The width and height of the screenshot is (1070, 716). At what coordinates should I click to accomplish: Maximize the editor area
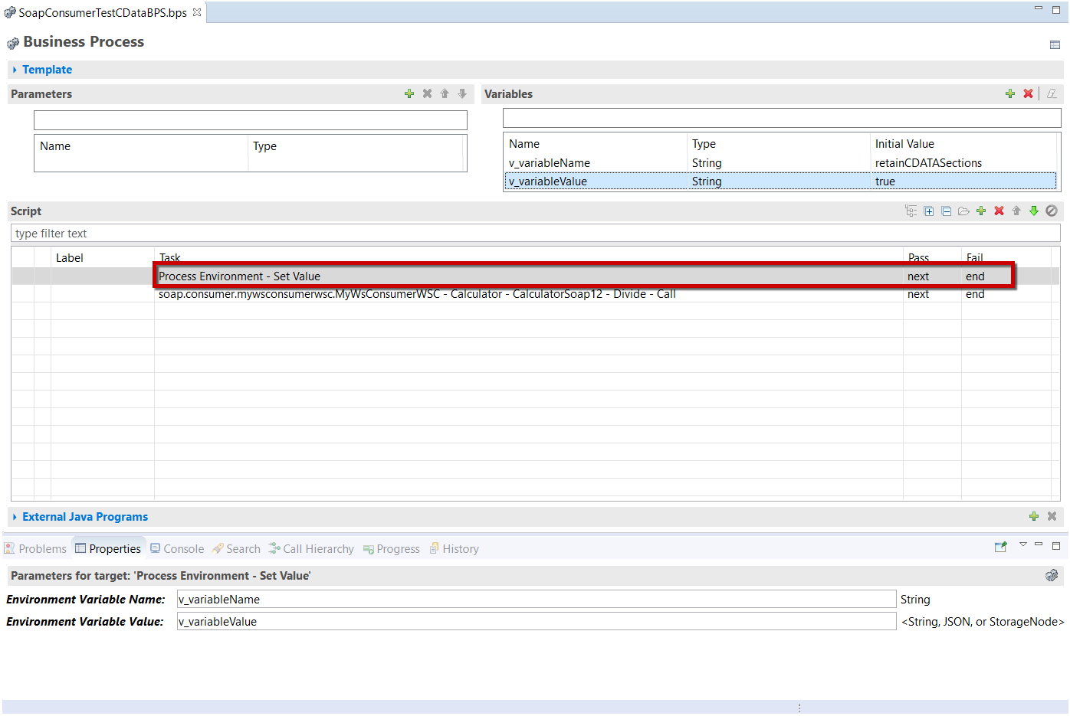[x=1056, y=10]
